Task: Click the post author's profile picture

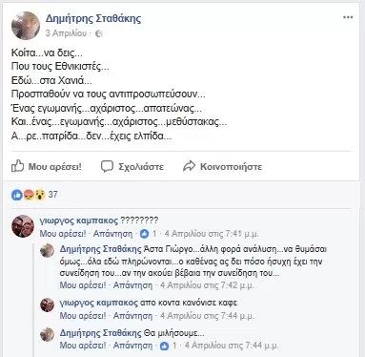Action: [26, 26]
